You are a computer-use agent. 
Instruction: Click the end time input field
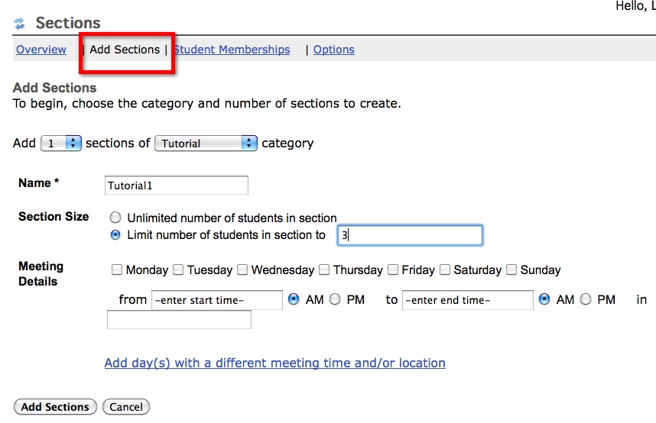coord(468,300)
